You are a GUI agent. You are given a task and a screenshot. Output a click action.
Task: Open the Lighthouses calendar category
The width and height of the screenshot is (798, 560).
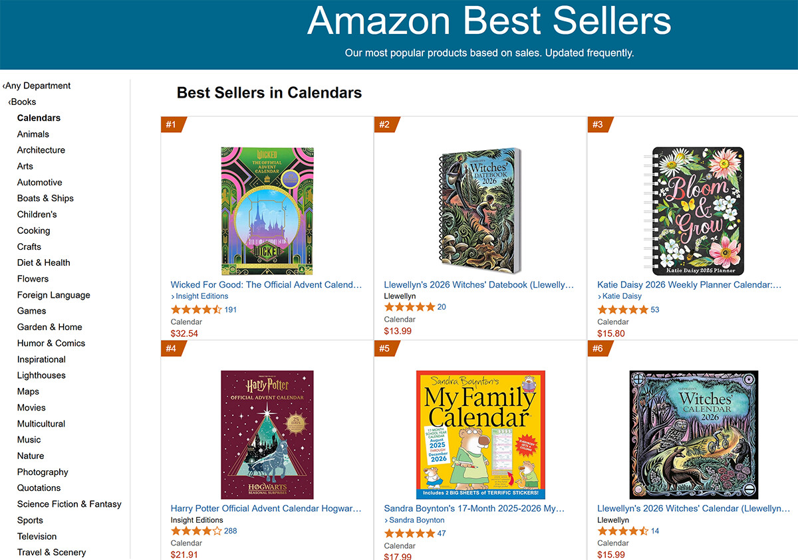tap(41, 375)
